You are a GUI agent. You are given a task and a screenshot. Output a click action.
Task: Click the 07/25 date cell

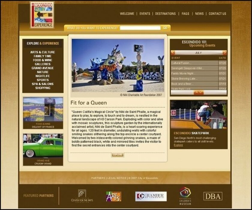pos(222,68)
